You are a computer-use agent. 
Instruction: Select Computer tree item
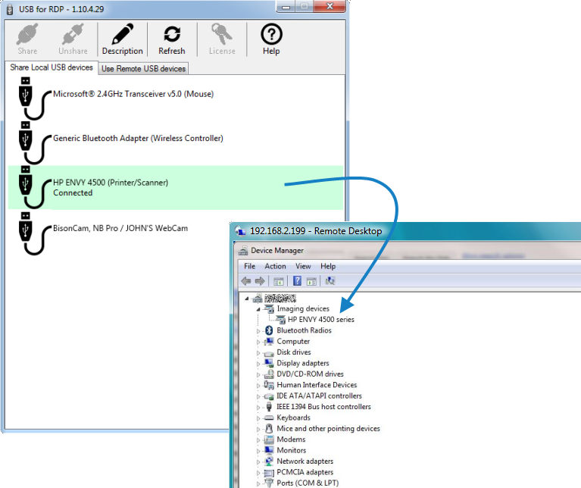coord(293,341)
